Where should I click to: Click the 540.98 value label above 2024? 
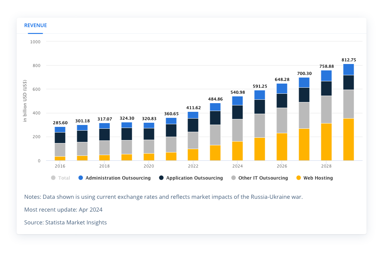click(237, 92)
